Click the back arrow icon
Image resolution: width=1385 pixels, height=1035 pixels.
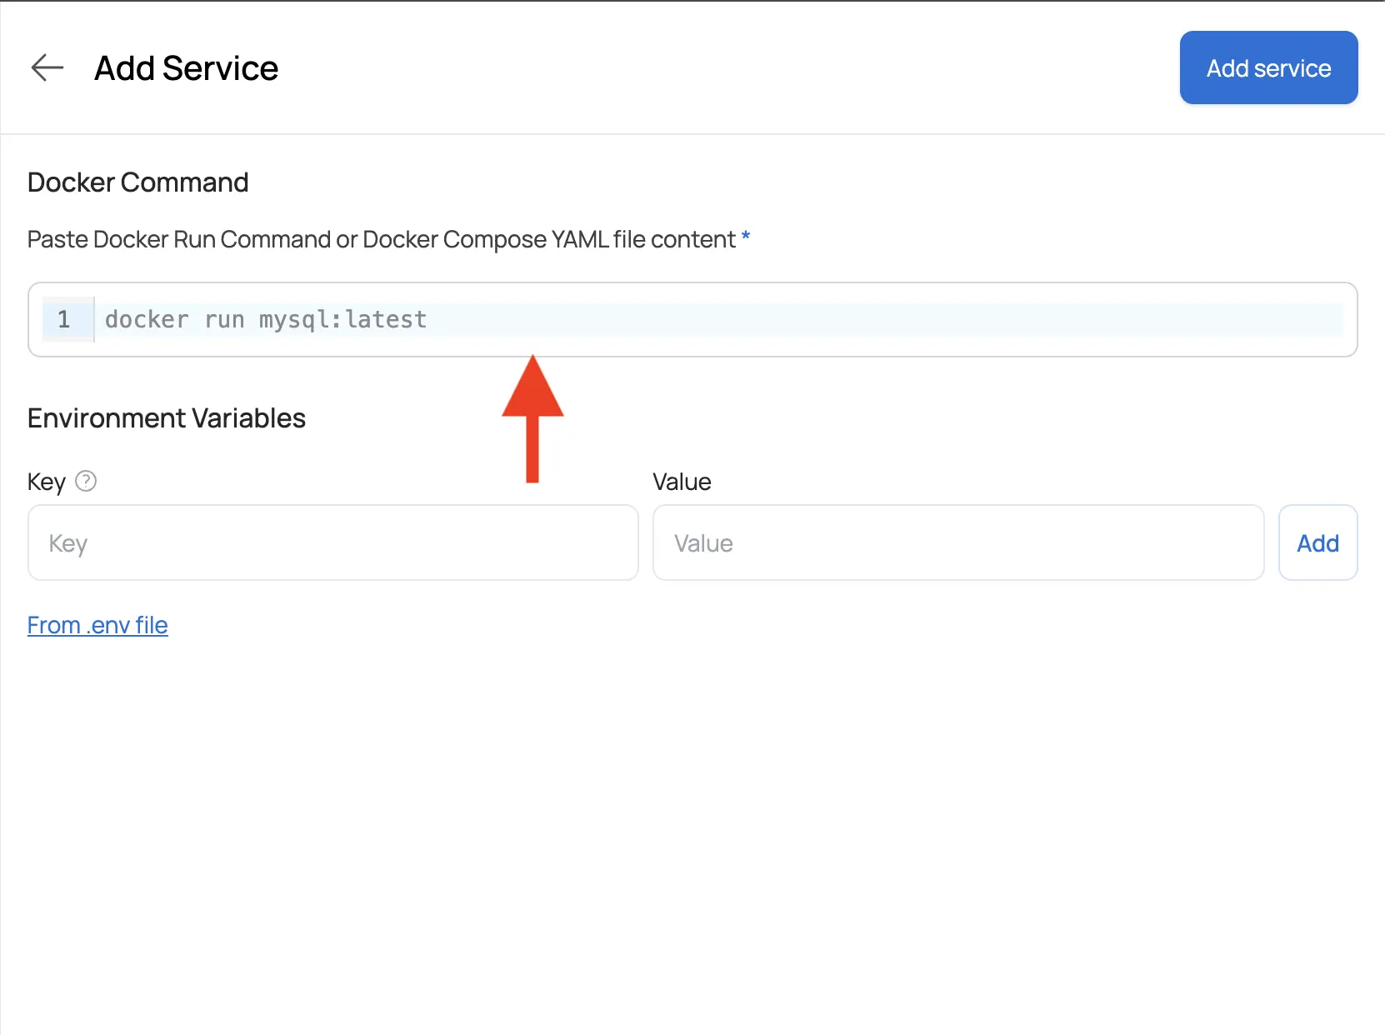point(47,67)
